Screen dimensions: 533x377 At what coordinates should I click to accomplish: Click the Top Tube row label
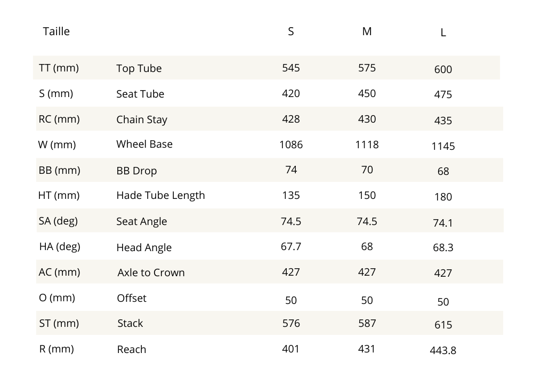[x=139, y=68]
